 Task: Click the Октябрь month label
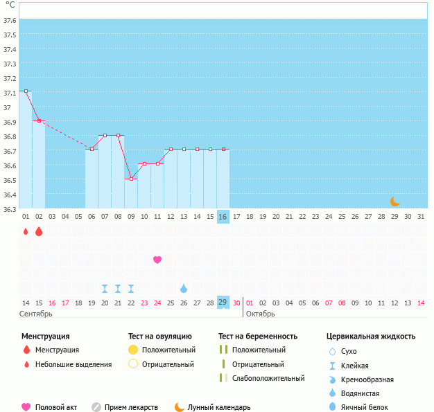point(261,314)
